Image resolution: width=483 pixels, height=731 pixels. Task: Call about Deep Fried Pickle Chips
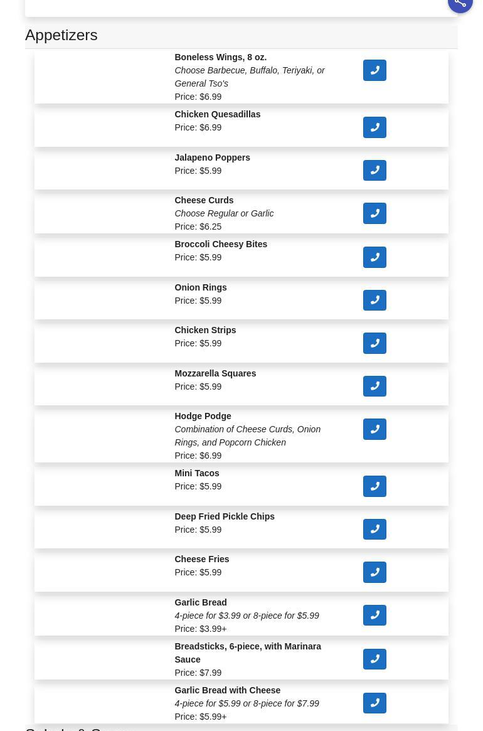point(374,530)
